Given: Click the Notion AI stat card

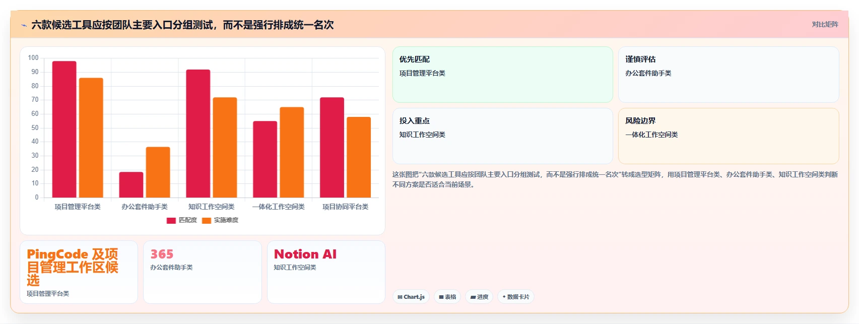Looking at the screenshot, I should 326,272.
